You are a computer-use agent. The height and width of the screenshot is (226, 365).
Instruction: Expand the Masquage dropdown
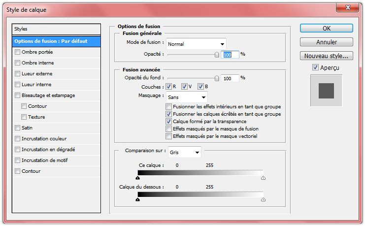[187, 97]
